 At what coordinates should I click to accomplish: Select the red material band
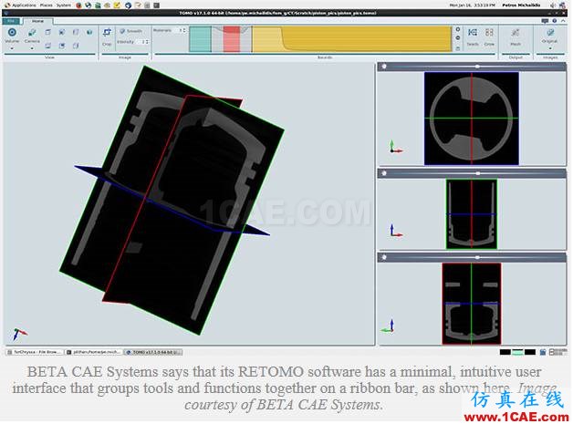click(x=232, y=38)
